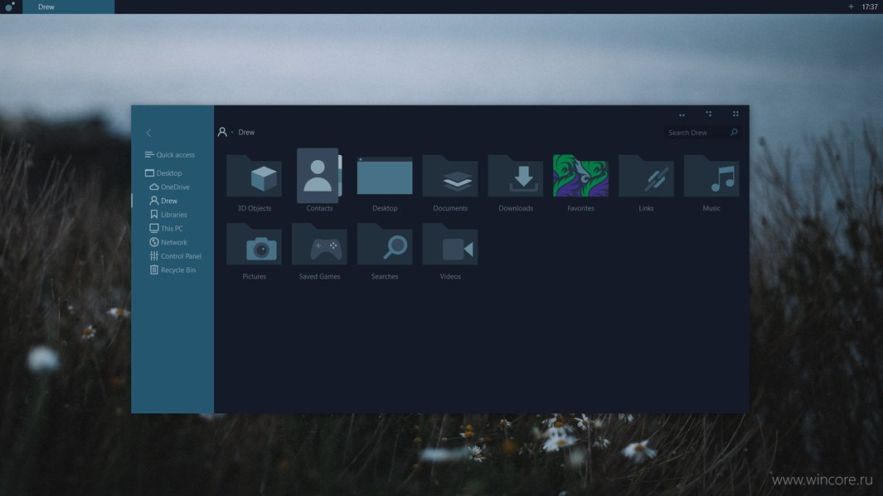Select the Drew tab in the top bar
Viewport: 883px width, 496px height.
coord(68,7)
